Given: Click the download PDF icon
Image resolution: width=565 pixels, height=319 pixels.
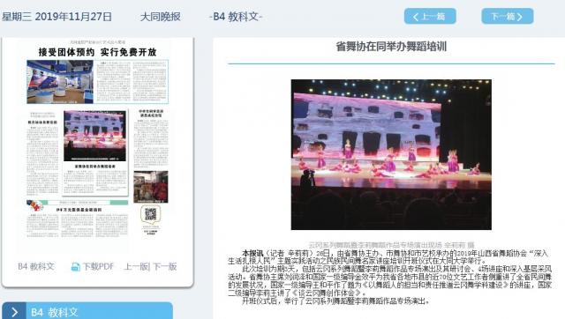Looking at the screenshot, I should click(75, 267).
